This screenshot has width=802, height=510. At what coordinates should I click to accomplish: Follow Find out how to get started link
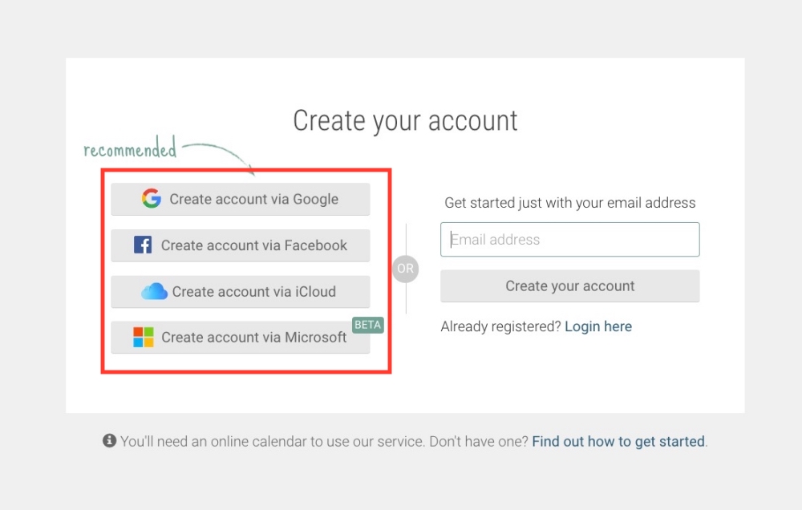(x=618, y=441)
